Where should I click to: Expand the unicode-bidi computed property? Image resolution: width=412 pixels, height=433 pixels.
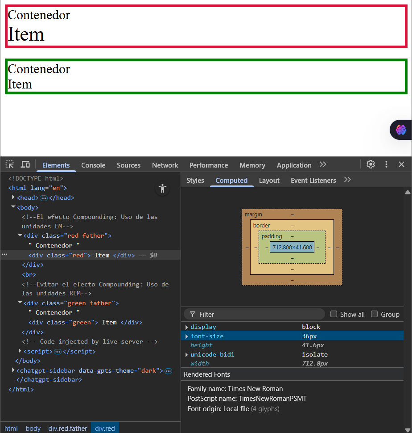click(x=186, y=355)
